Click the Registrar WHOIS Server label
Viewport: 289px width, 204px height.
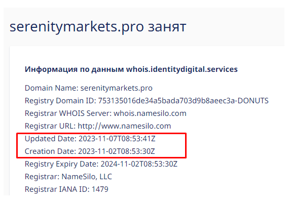click(68, 113)
